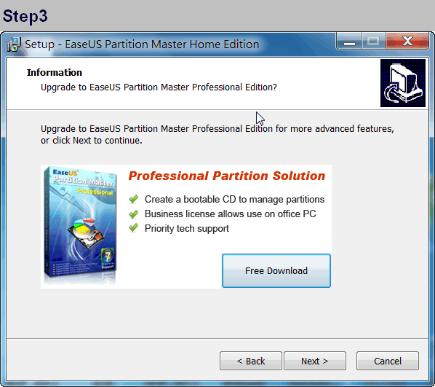
Task: Cancel the EaseUS setup
Action: tap(388, 361)
